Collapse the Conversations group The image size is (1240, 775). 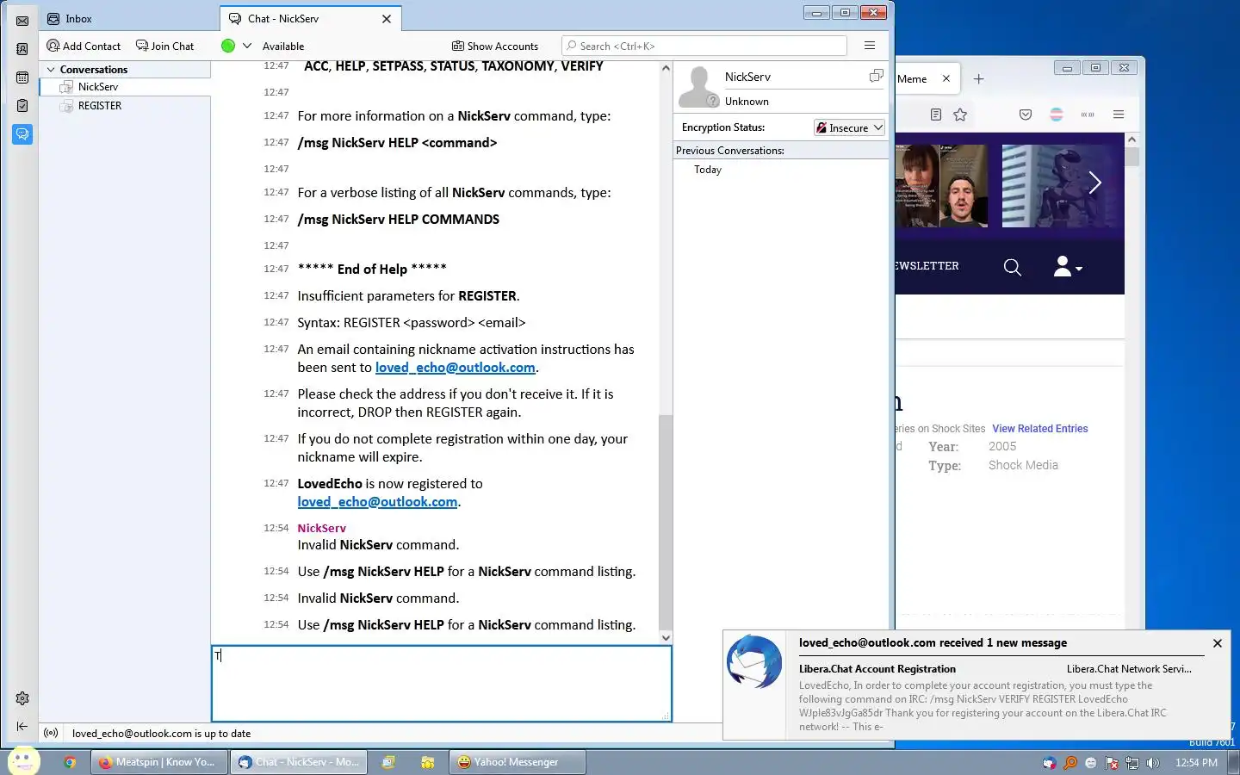point(51,69)
